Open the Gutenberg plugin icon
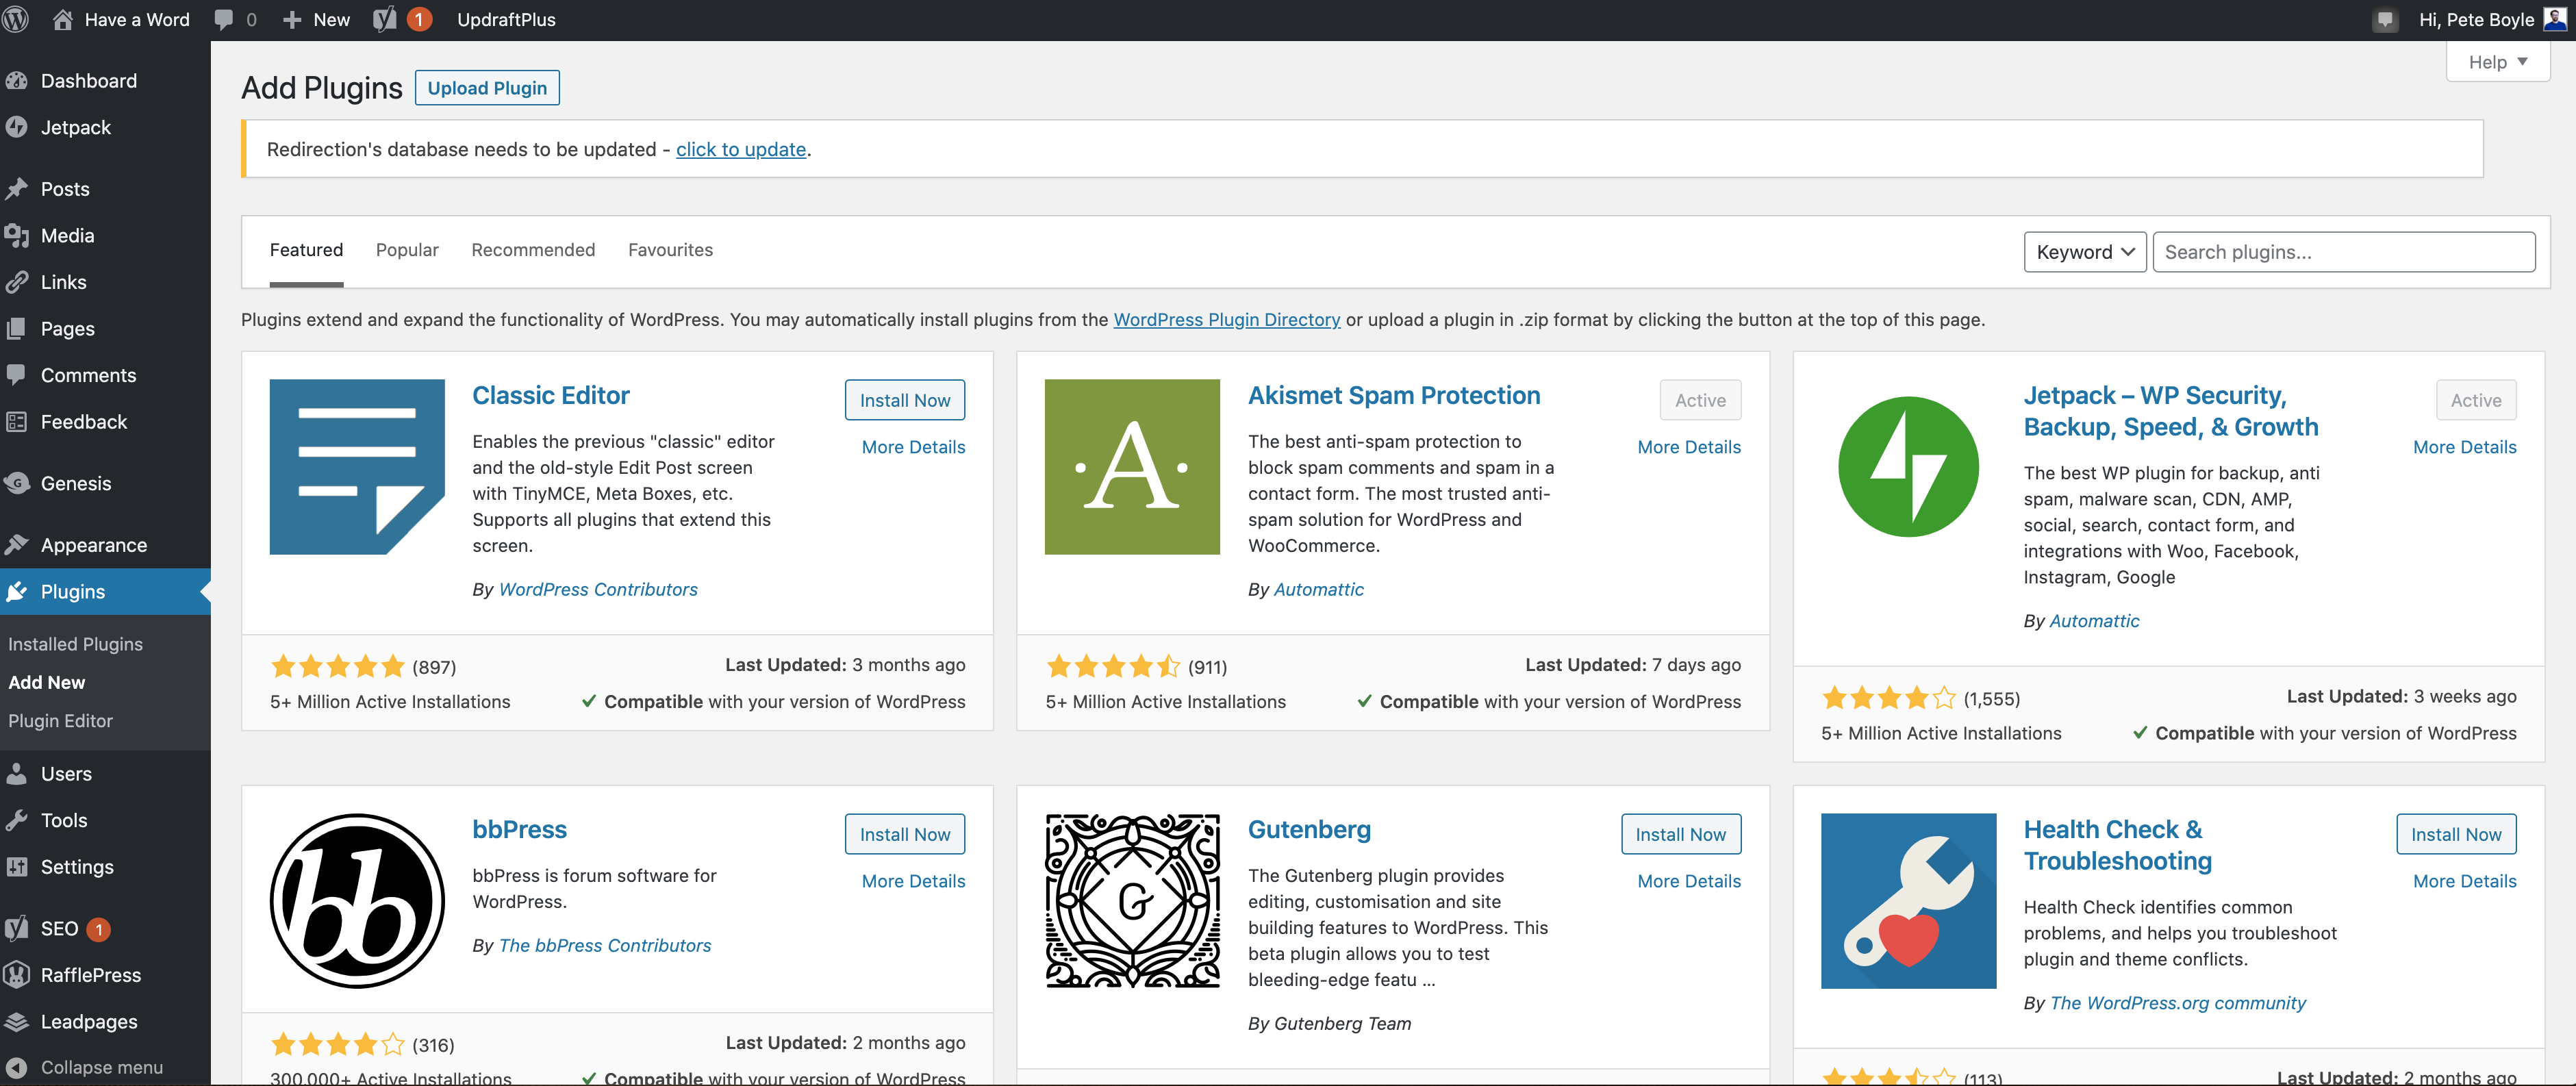2576x1086 pixels. (1132, 900)
